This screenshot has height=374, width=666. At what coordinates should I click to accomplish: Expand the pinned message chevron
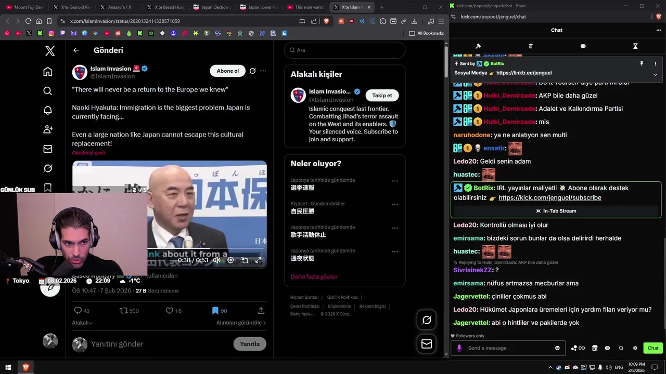point(656,74)
